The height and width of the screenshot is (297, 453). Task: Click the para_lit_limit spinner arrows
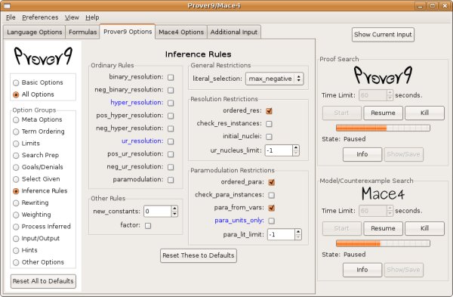point(298,234)
